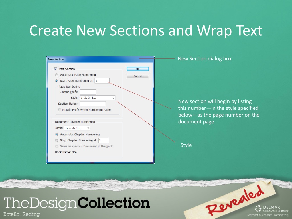The height and width of the screenshot is (219, 292).
Task: Click the Book Name: N/A text
Action: click(66, 152)
